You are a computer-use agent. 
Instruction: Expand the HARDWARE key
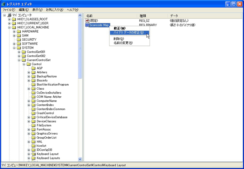(14, 32)
